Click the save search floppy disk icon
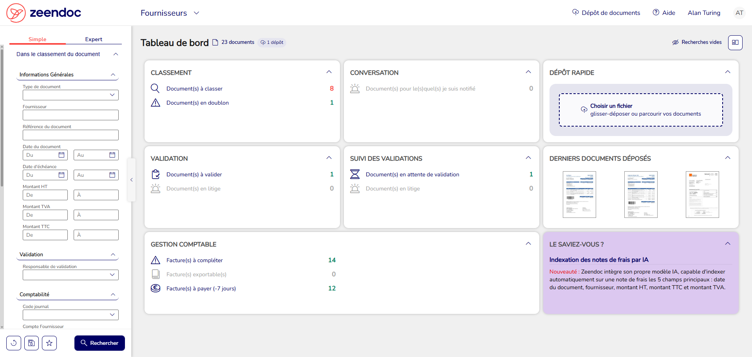 [31, 343]
